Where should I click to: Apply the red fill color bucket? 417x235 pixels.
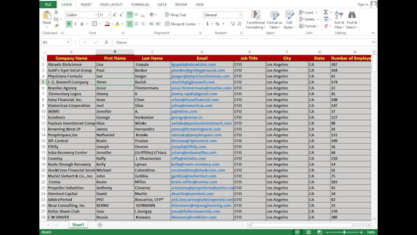click(107, 24)
